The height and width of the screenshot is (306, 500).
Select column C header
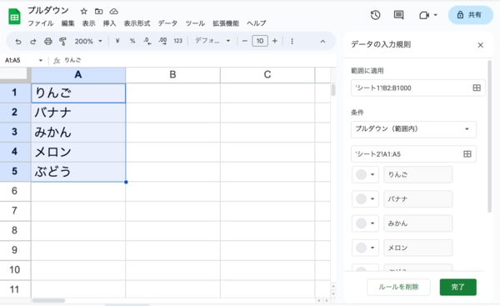point(267,75)
